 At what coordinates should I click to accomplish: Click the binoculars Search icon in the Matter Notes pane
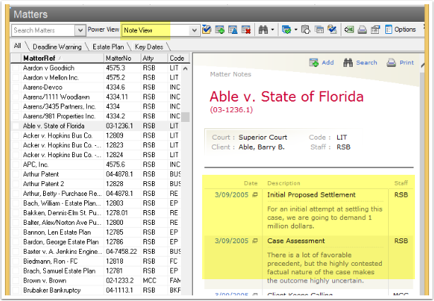[x=348, y=63]
